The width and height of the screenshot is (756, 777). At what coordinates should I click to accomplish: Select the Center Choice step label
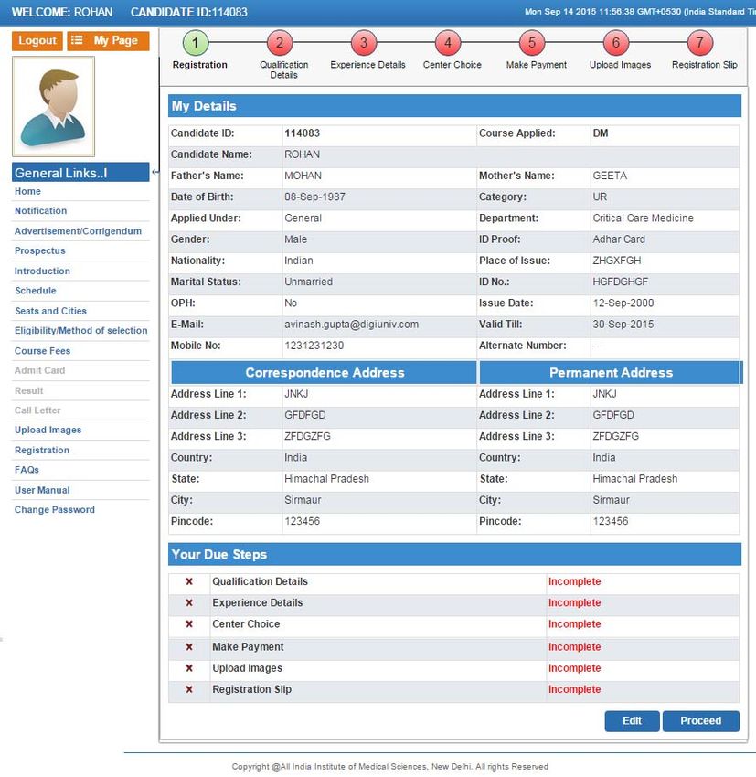point(452,64)
